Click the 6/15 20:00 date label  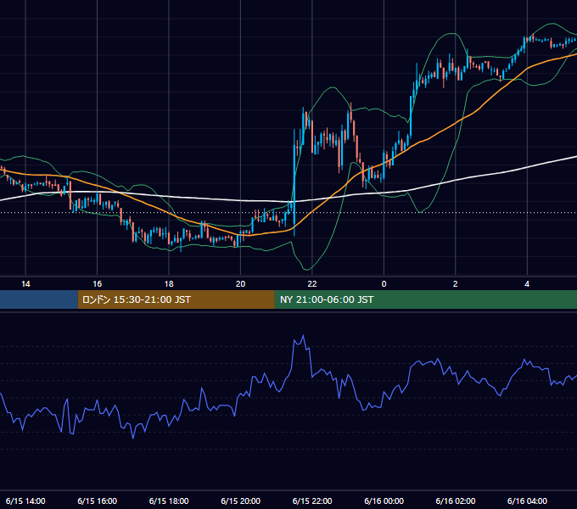240,501
